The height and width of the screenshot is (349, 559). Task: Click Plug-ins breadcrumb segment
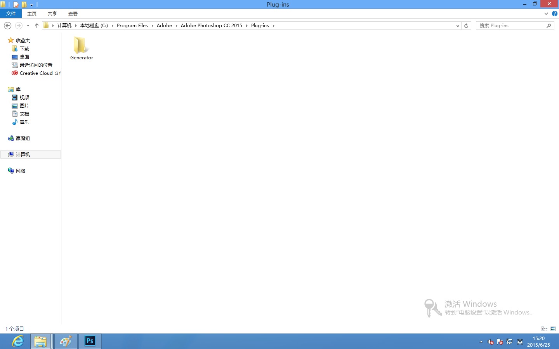[x=260, y=26]
